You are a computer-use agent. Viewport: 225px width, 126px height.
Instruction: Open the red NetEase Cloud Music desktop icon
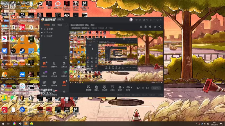pyautogui.click(x=4, y=110)
